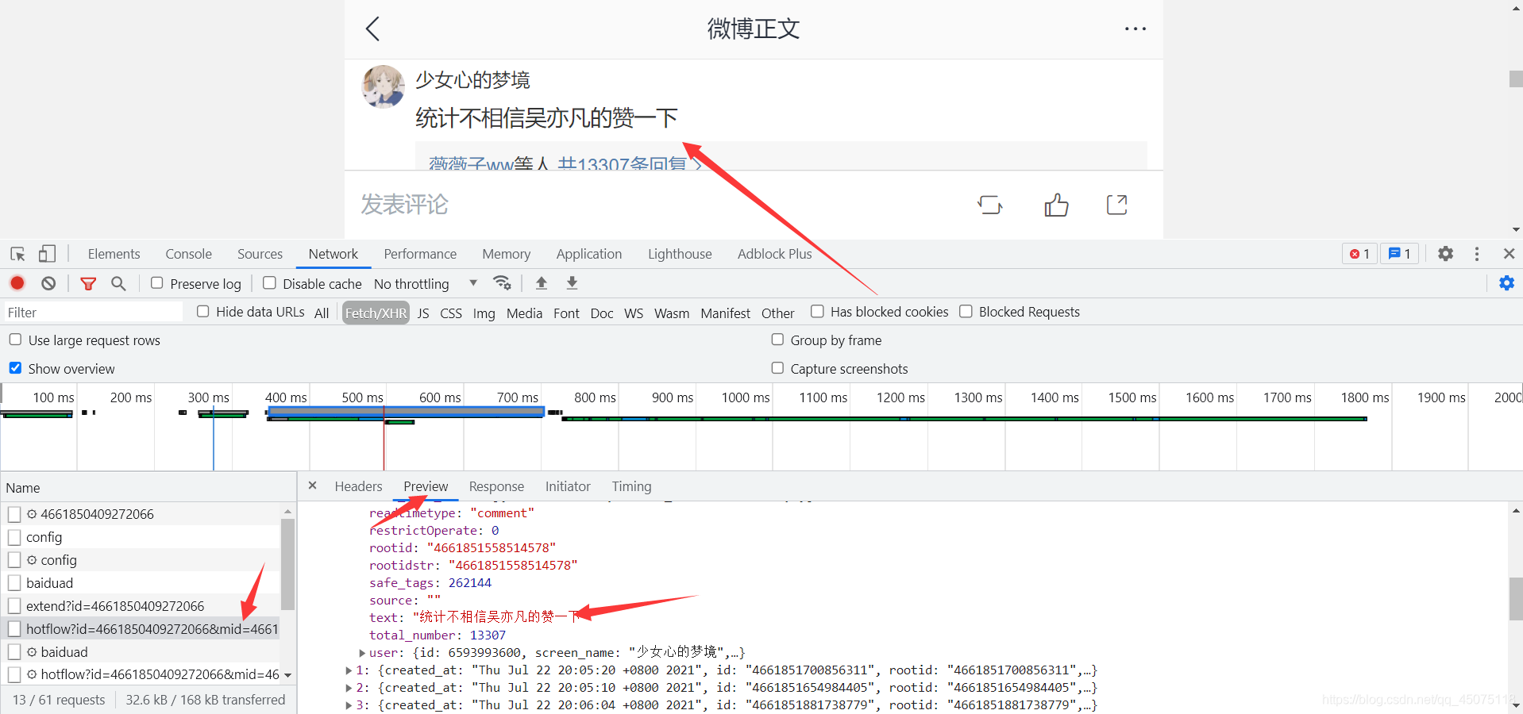Expand the user object in preview

(363, 653)
